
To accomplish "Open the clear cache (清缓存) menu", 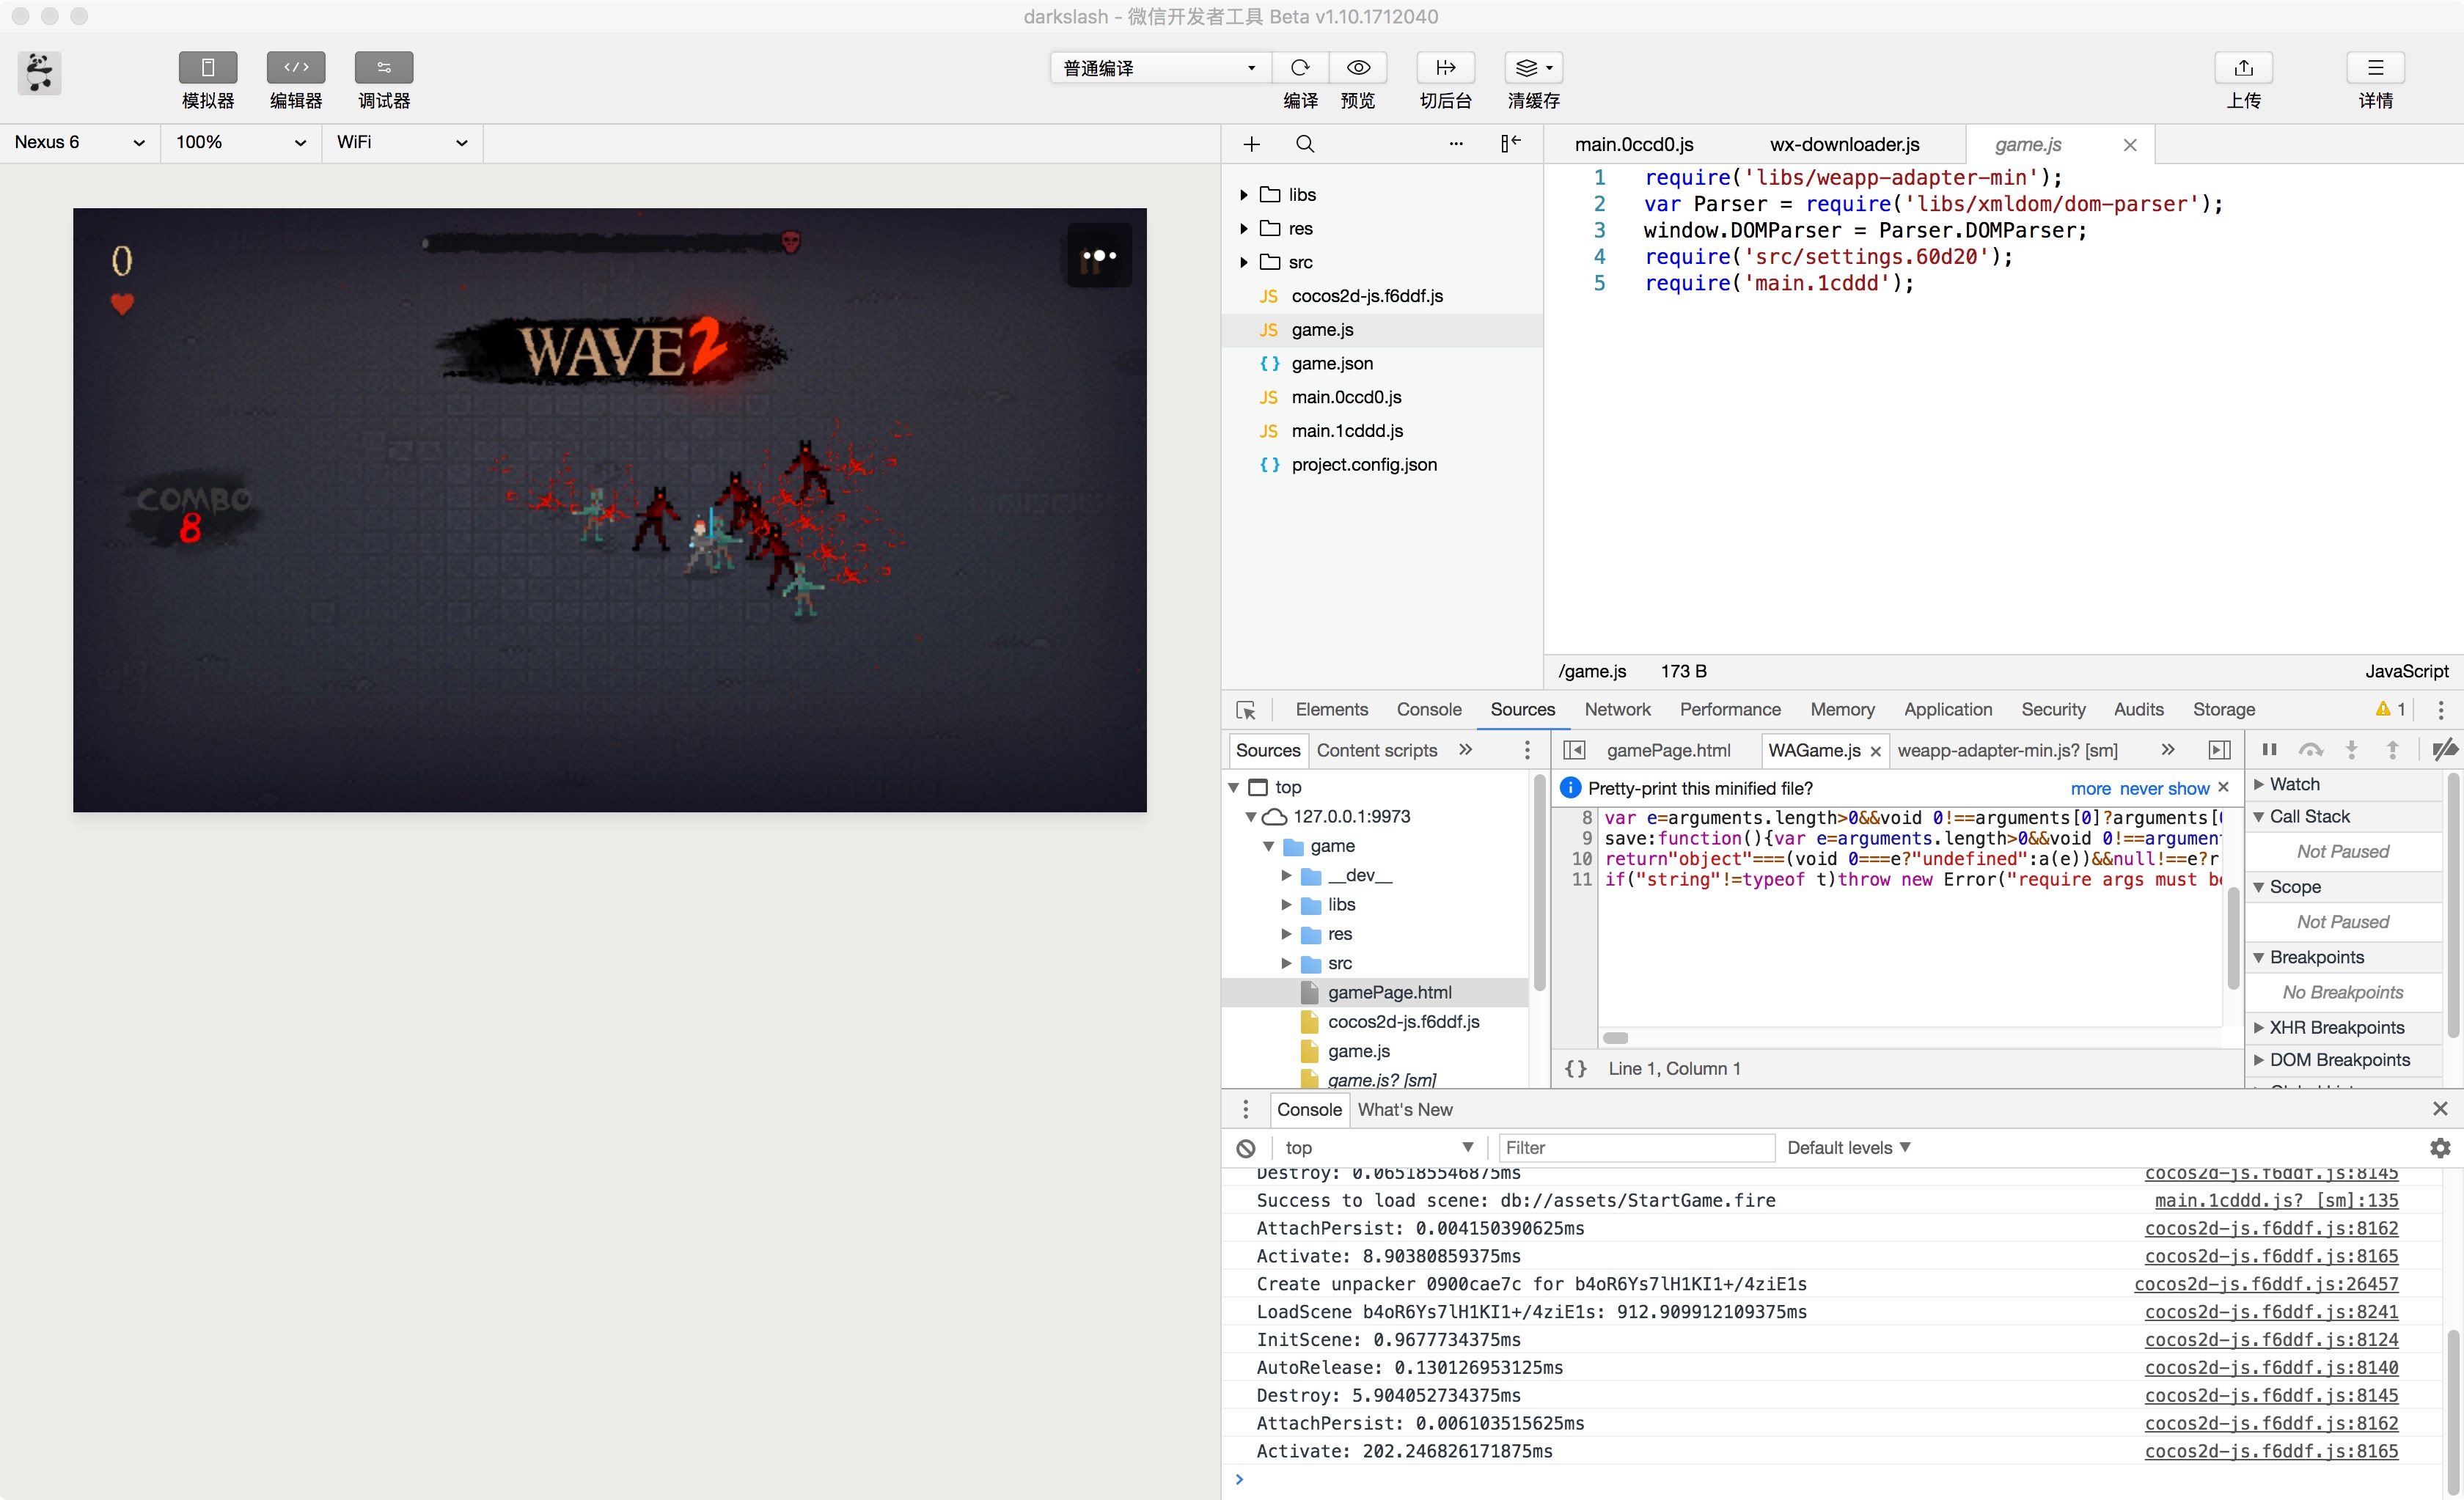I will 1534,68.
